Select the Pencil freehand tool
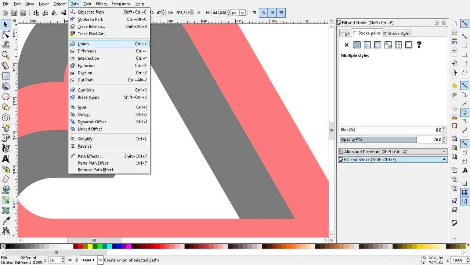Viewport: 470px width, 265px height. tap(6, 128)
